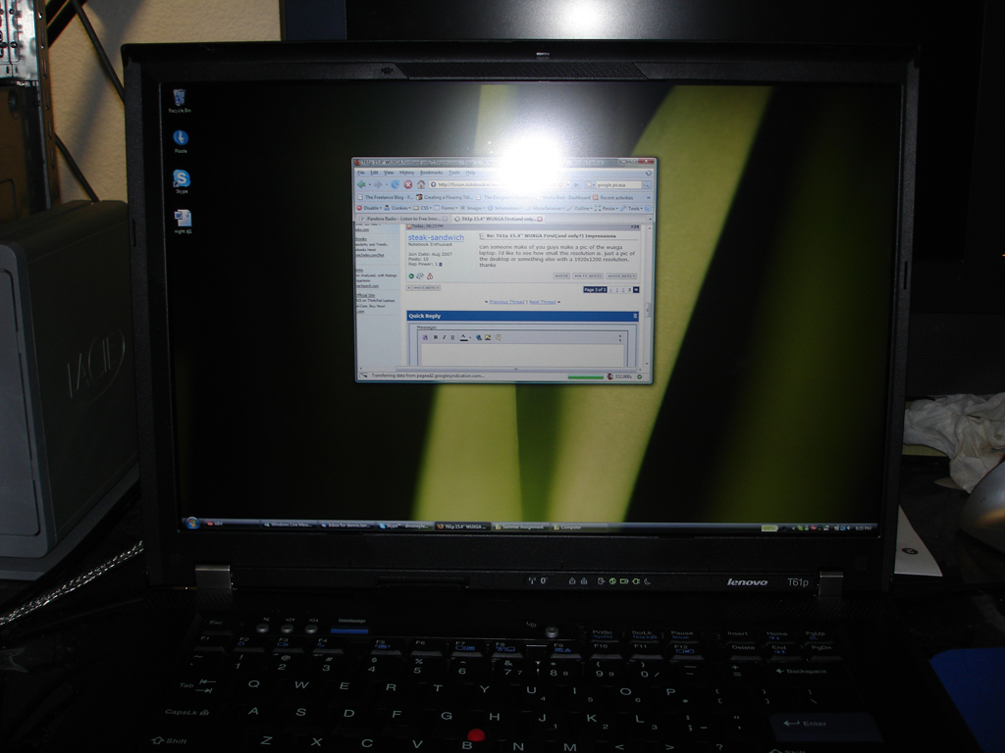Click the page vertical scrollbar thumb
The height and width of the screenshot is (753, 1005).
click(x=648, y=310)
